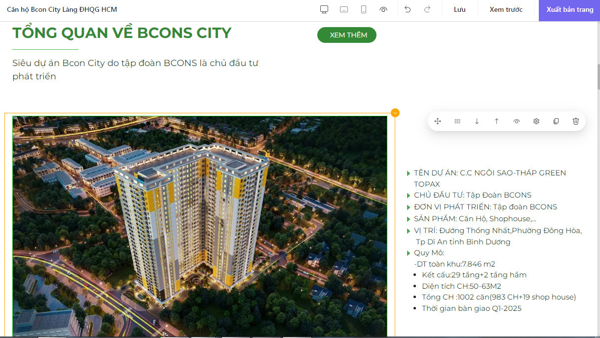Image resolution: width=600 pixels, height=338 pixels.
Task: Switch to desktop device view
Action: tap(324, 10)
